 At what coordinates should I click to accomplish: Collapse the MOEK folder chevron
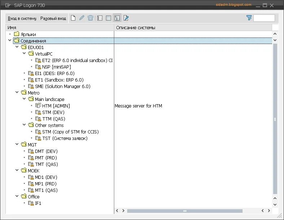click(x=17, y=170)
